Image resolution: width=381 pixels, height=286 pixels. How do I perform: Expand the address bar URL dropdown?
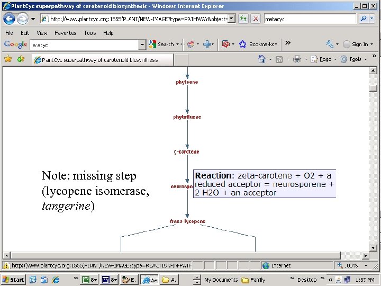(x=232, y=19)
